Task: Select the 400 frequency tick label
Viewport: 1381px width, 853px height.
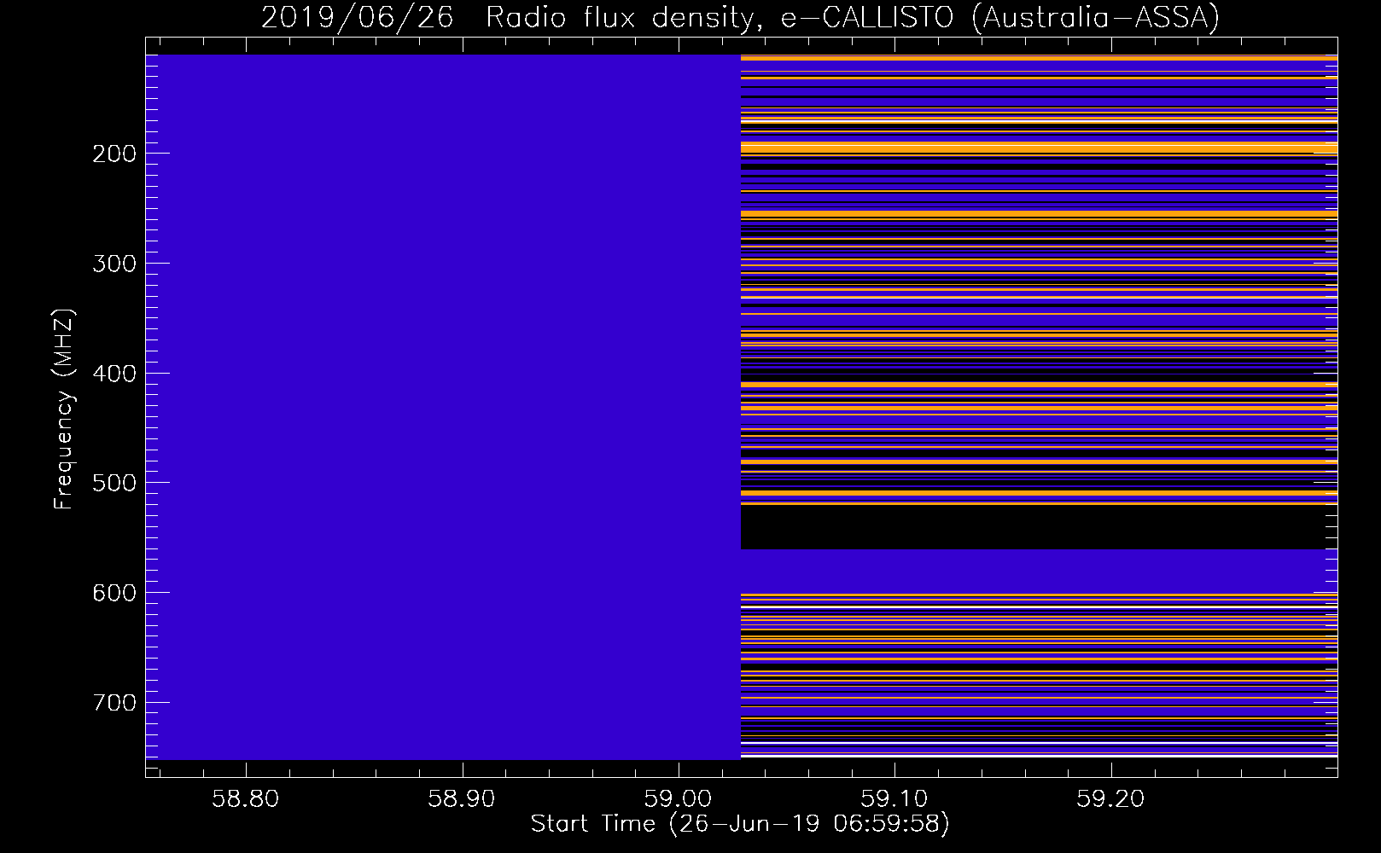Action: coord(114,374)
